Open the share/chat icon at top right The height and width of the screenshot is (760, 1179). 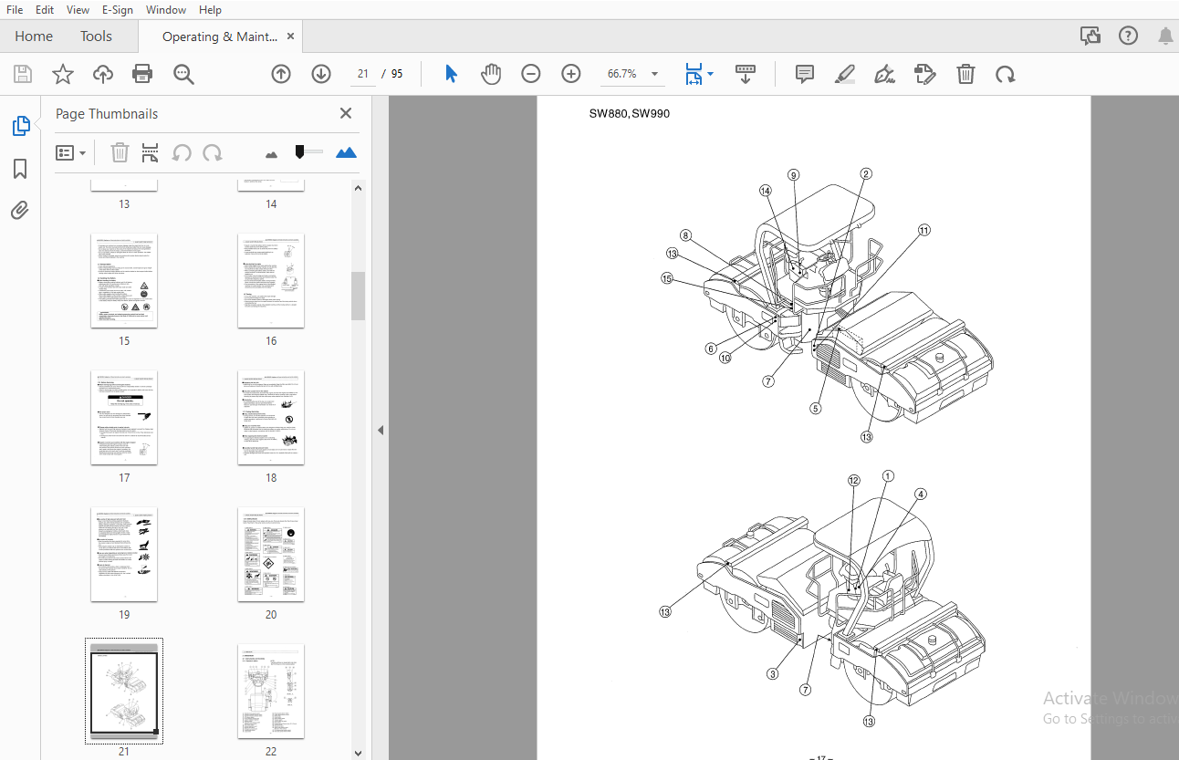point(1090,36)
